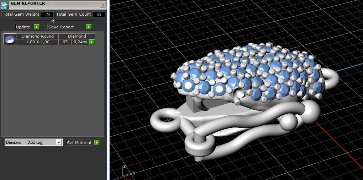Screen dimensions: 363x180
Task: Click the 'Total Gem Count' label
Action: click(74, 14)
